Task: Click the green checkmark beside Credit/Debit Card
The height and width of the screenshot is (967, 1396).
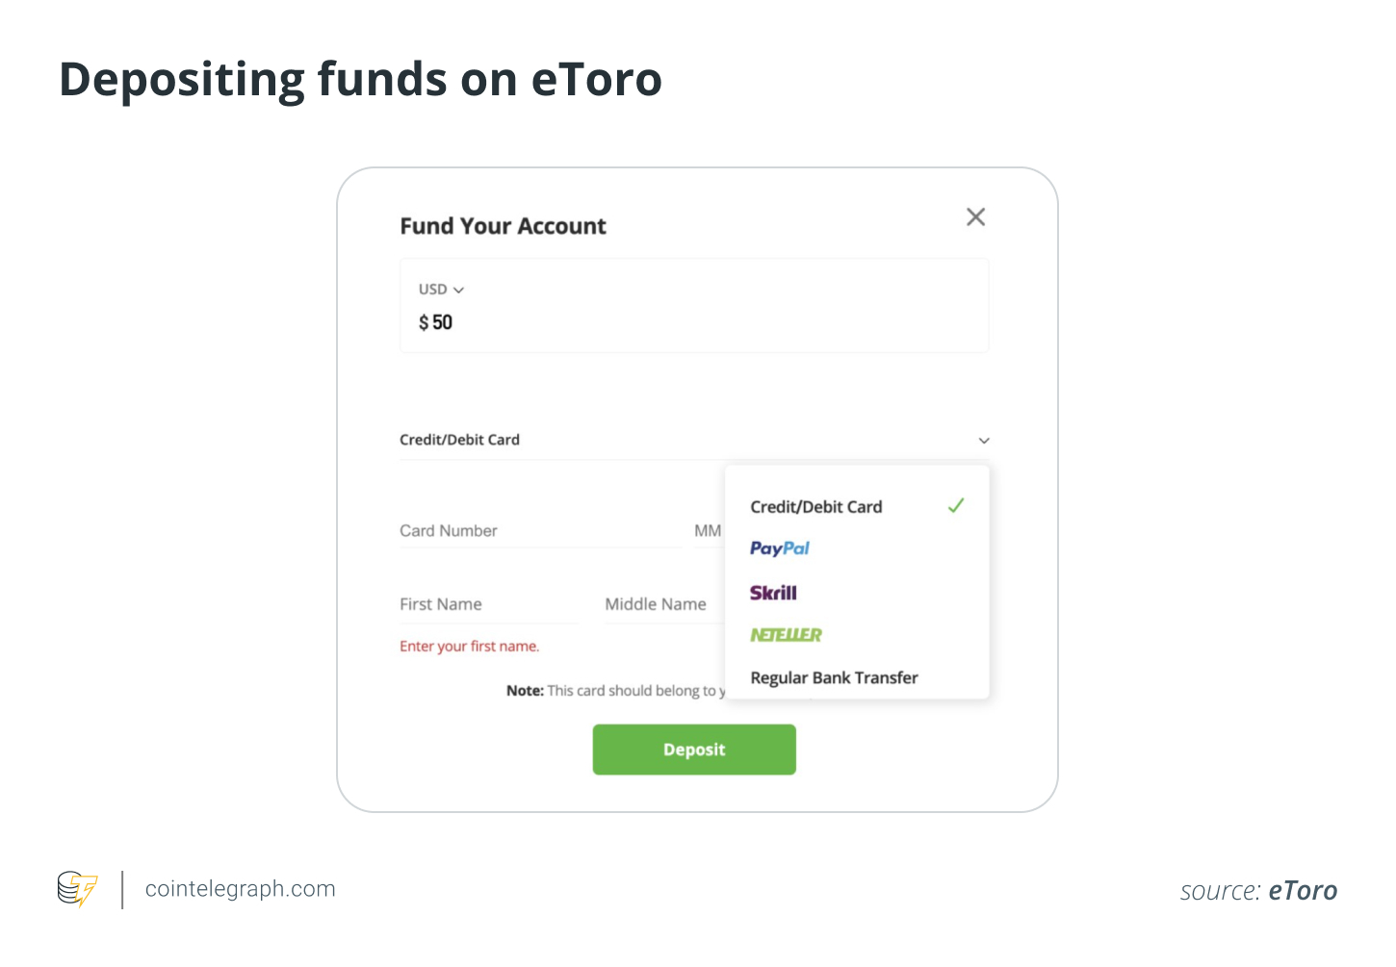Action: coord(956,506)
